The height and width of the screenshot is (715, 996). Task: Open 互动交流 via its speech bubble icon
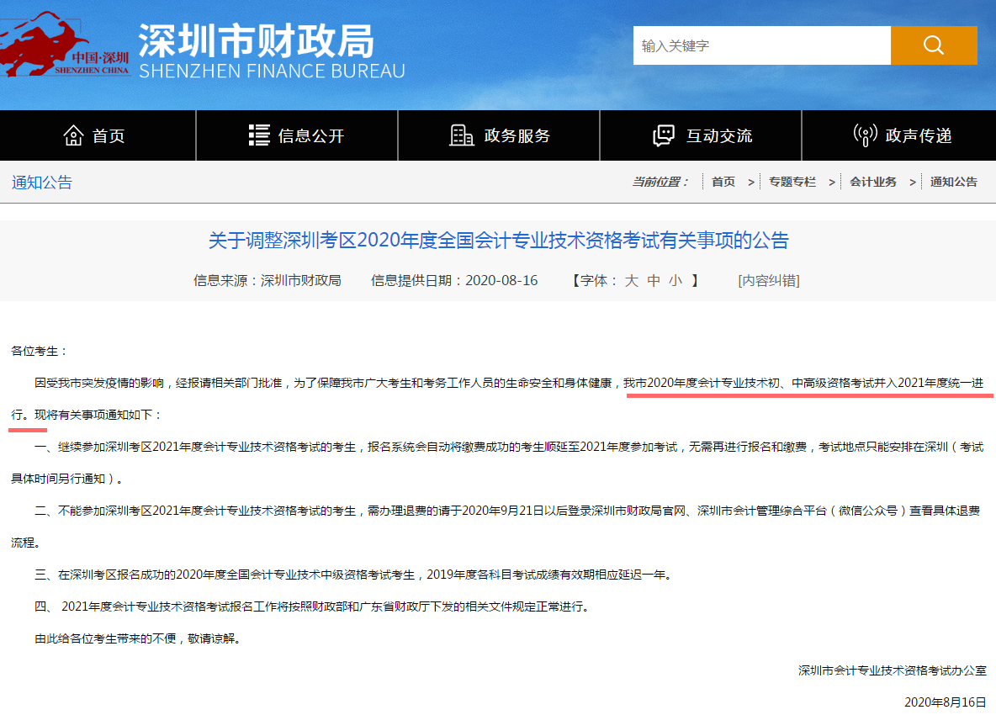pyautogui.click(x=662, y=135)
